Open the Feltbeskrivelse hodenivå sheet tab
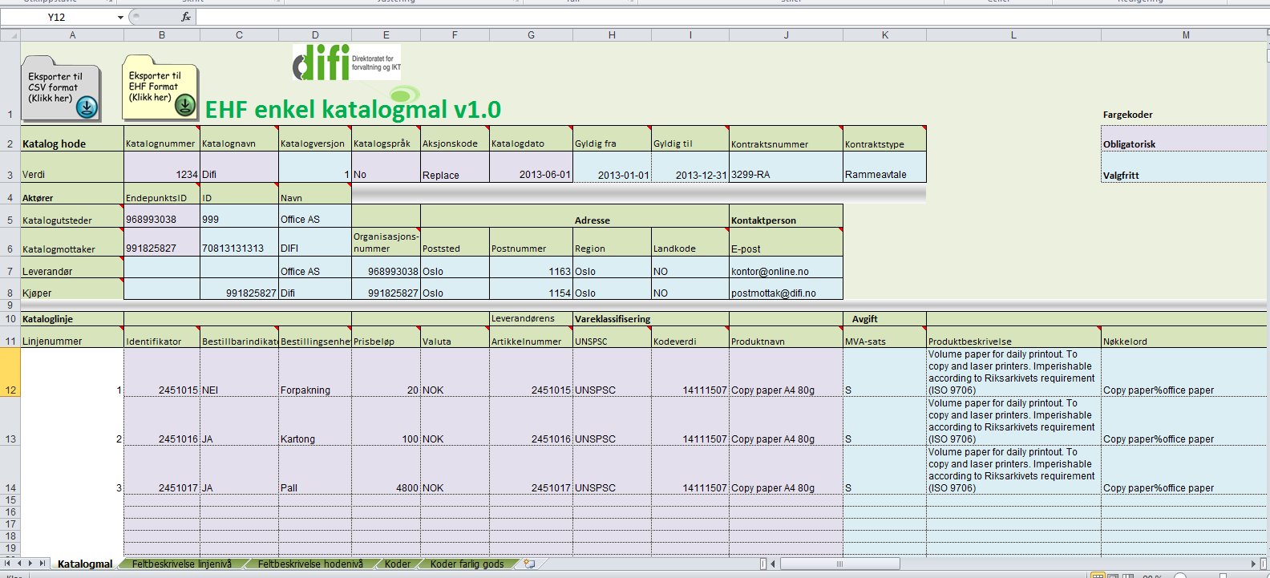The height and width of the screenshot is (578, 1270). click(x=310, y=564)
